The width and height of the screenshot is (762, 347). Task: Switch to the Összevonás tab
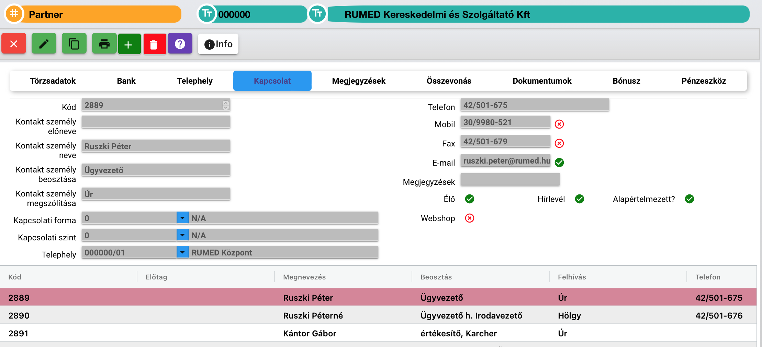point(449,81)
